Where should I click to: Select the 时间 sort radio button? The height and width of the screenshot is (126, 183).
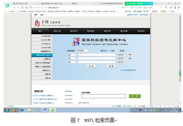click(110, 50)
